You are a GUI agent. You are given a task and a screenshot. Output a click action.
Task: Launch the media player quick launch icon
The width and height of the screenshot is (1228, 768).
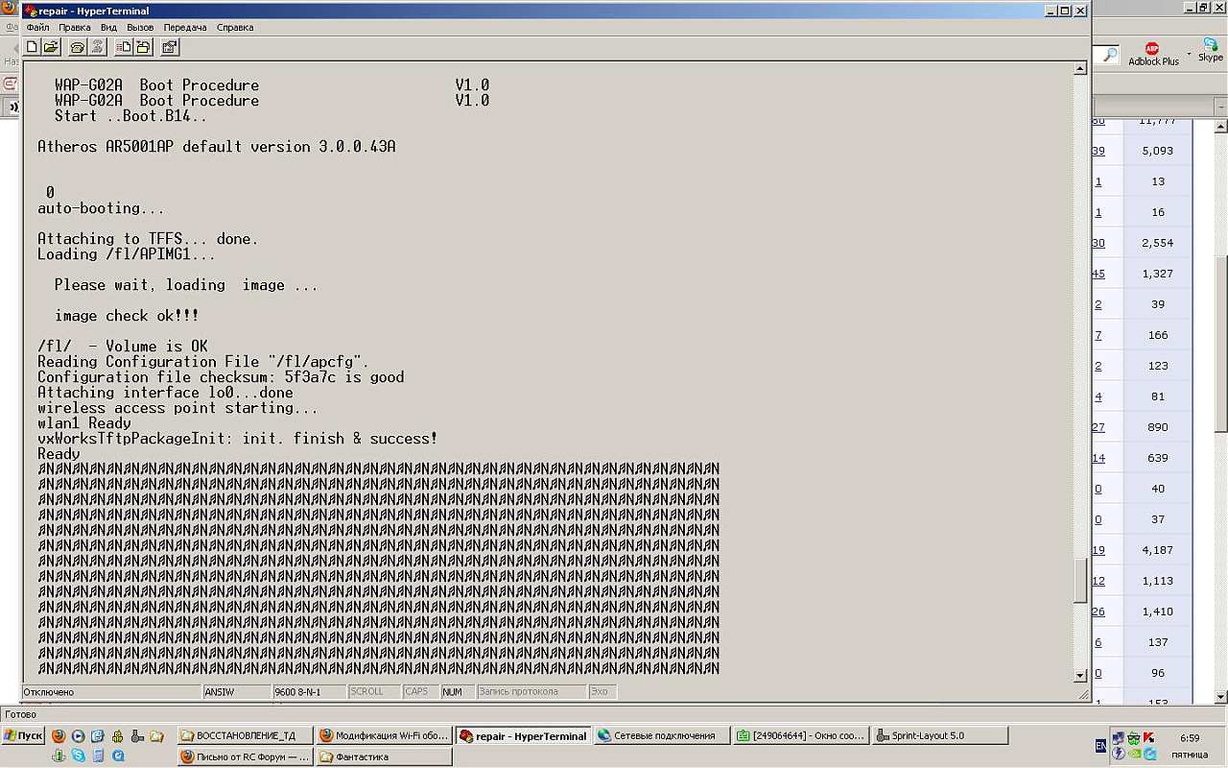click(79, 736)
